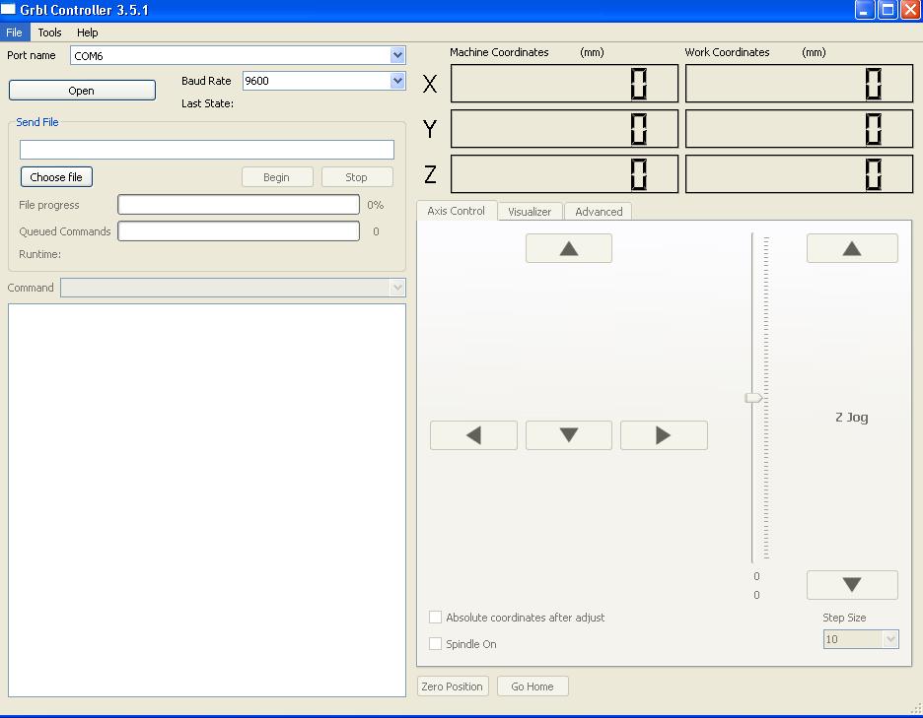The width and height of the screenshot is (923, 718).
Task: Open the Step Size dropdown
Action: pos(890,639)
